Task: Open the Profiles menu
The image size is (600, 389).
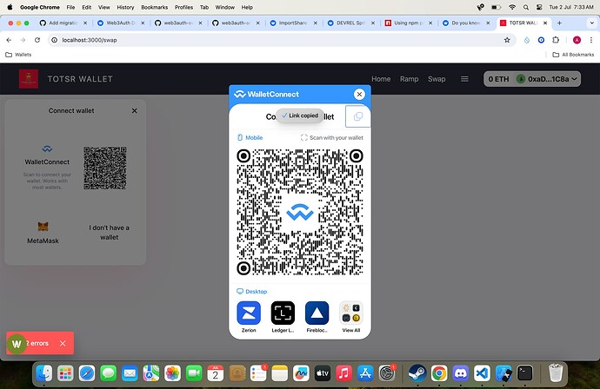Action: [183, 7]
